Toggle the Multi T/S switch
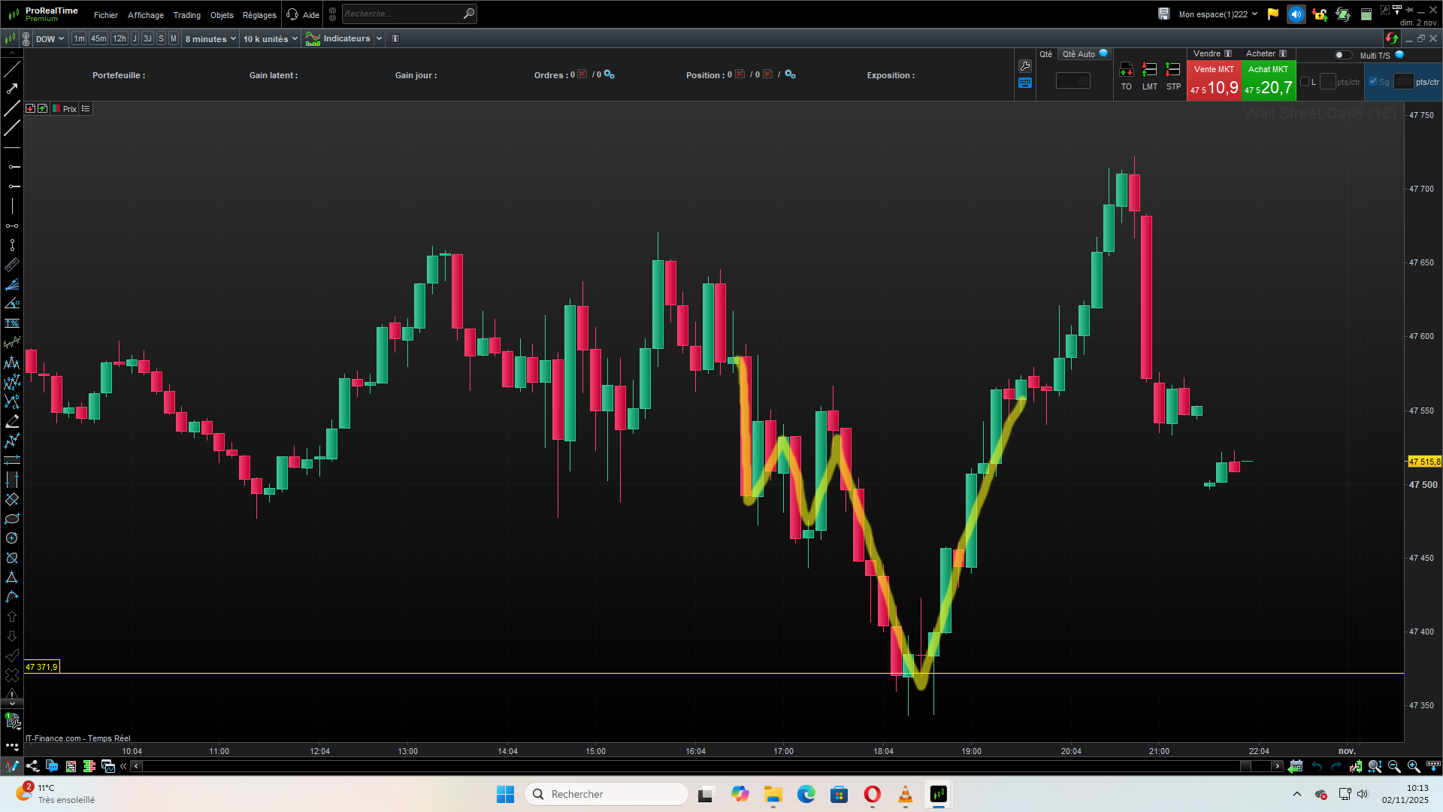Viewport: 1443px width, 812px height. 1342,55
